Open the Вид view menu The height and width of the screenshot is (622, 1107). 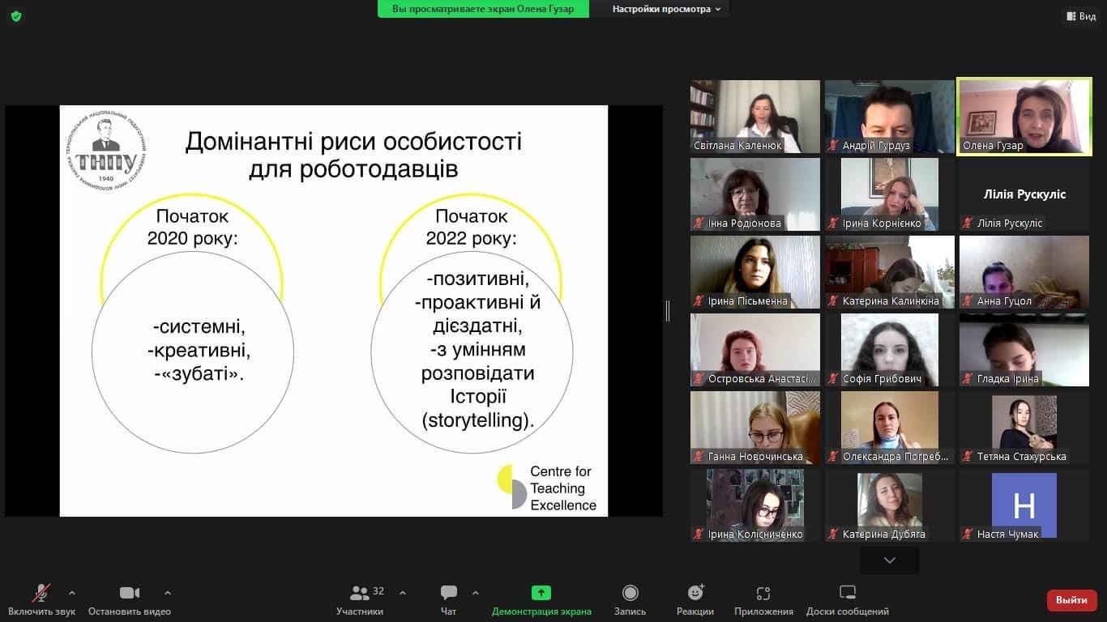[1081, 16]
